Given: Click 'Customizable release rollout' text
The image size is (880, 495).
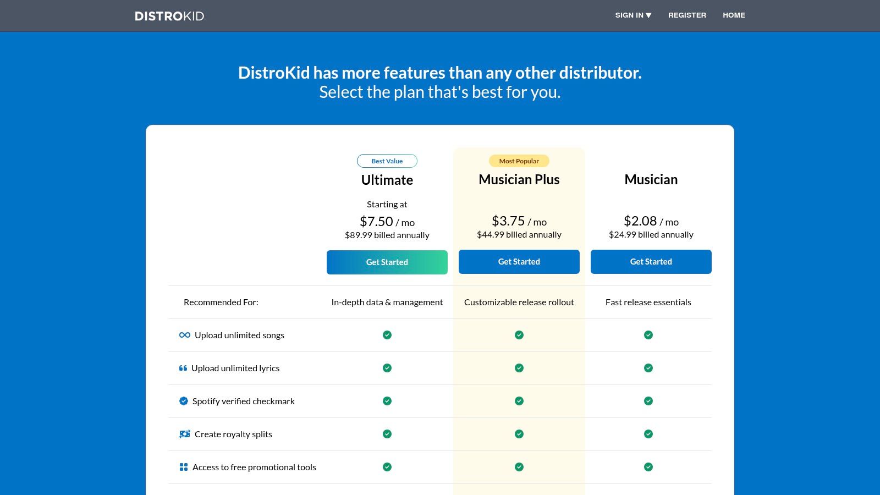Looking at the screenshot, I should point(519,302).
